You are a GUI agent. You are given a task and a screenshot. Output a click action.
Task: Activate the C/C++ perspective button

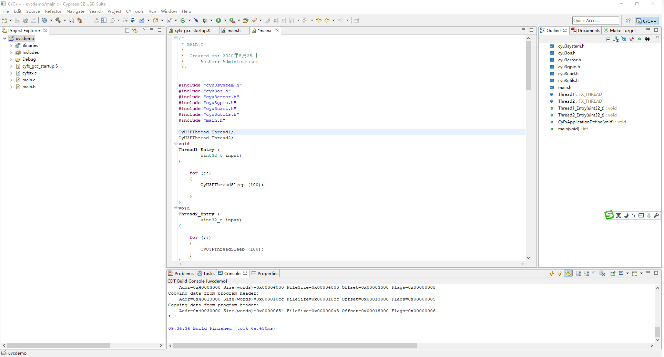(646, 21)
